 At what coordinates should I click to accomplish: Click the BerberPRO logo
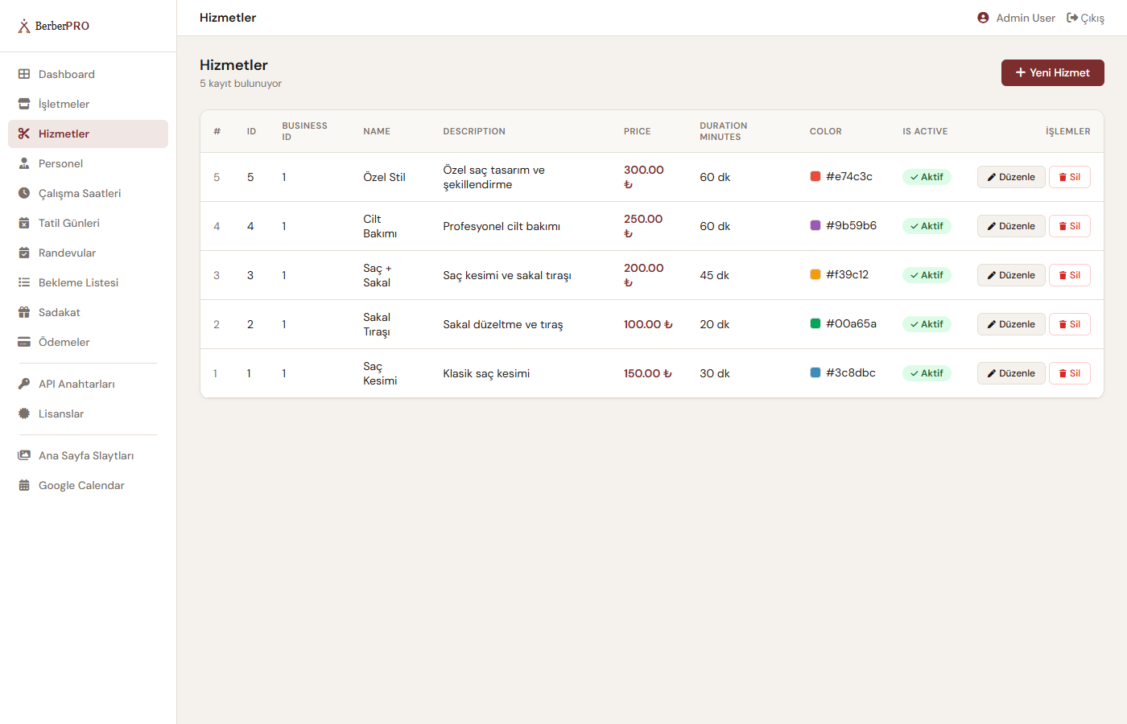[53, 26]
